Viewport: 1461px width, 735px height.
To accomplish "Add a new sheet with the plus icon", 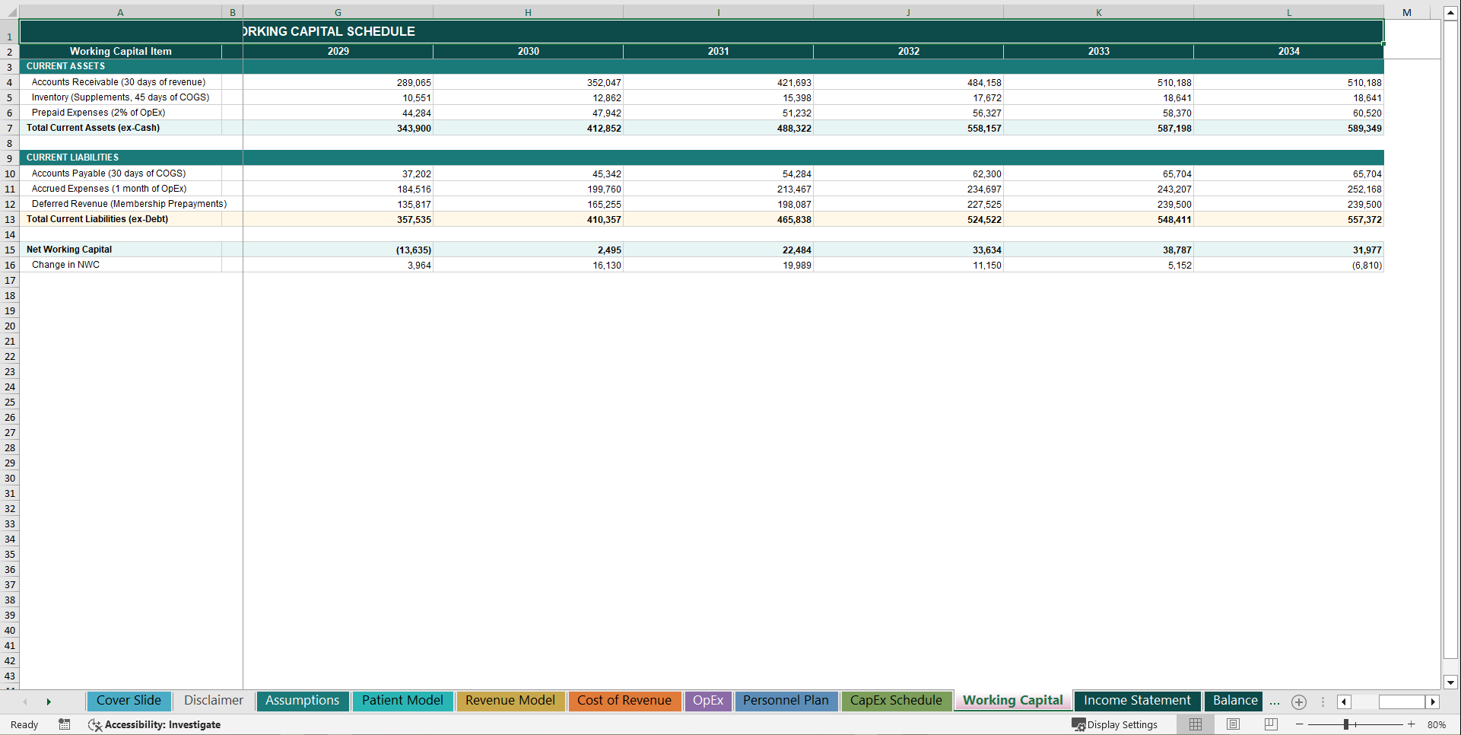I will click(x=1299, y=702).
